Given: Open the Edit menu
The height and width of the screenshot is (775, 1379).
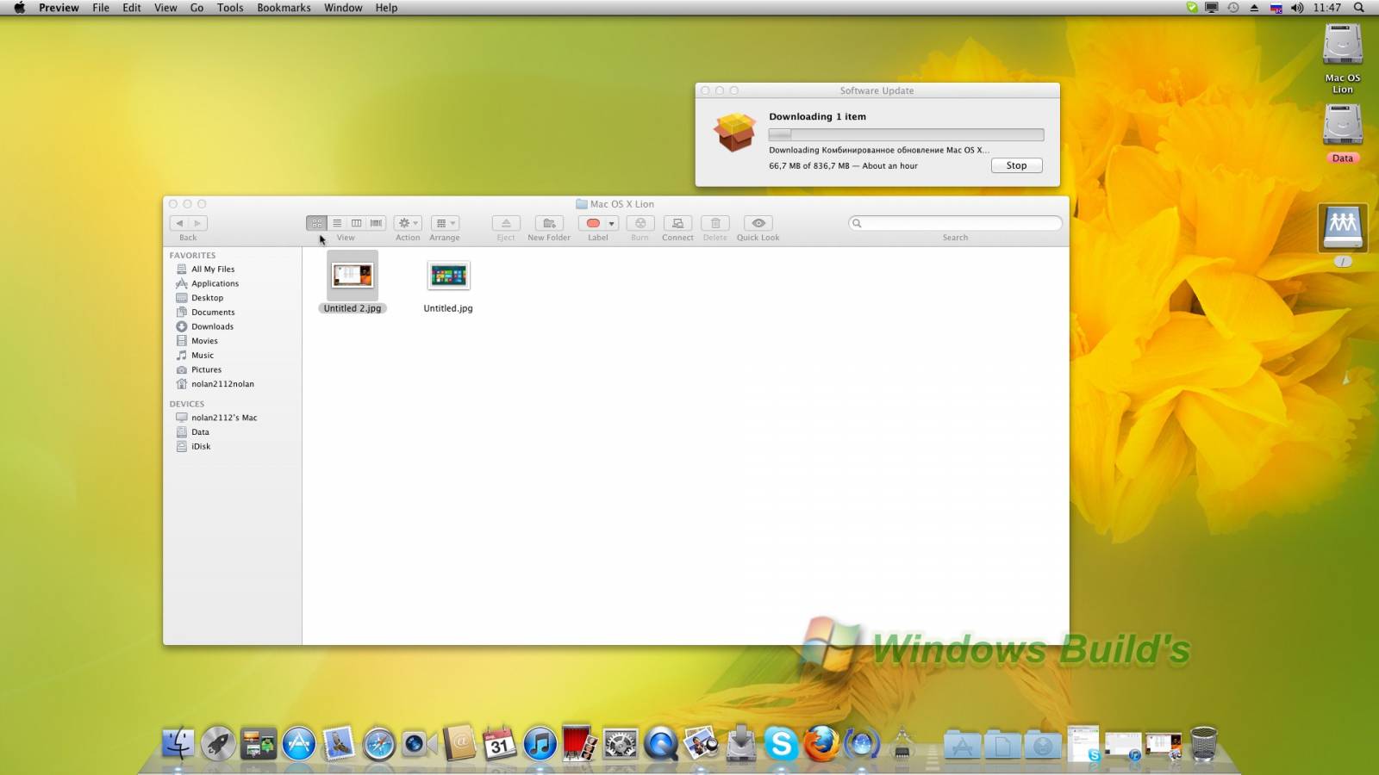Looking at the screenshot, I should click(x=132, y=8).
